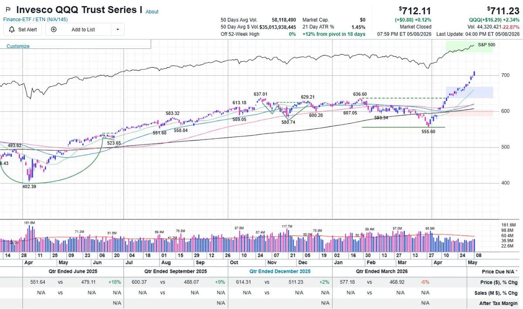The width and height of the screenshot is (523, 309).
Task: Expand the Add to List dropdown arrow
Action: coord(118,30)
